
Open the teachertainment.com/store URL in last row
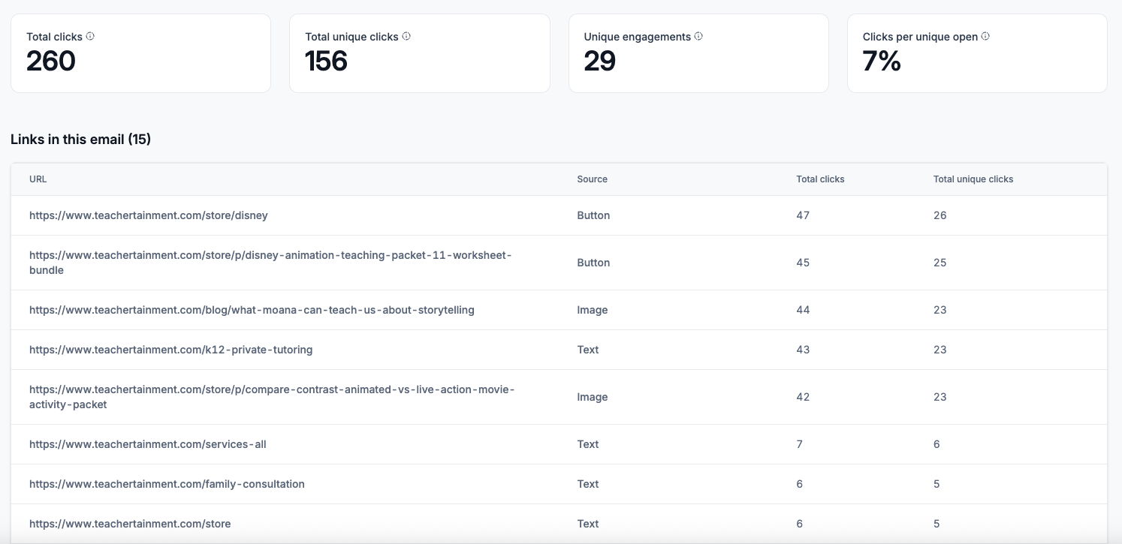click(130, 524)
